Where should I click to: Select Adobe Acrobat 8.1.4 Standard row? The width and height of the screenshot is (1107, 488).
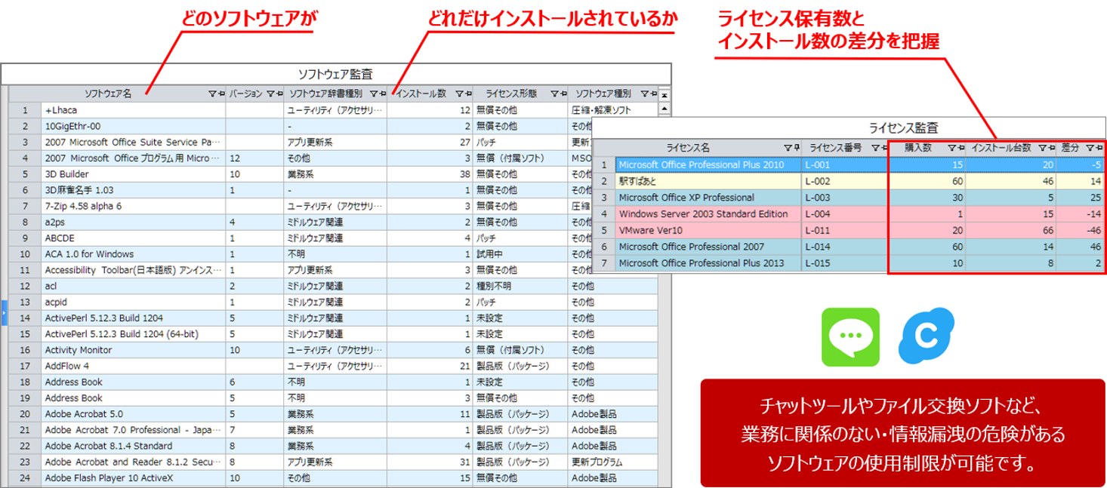pos(333,446)
